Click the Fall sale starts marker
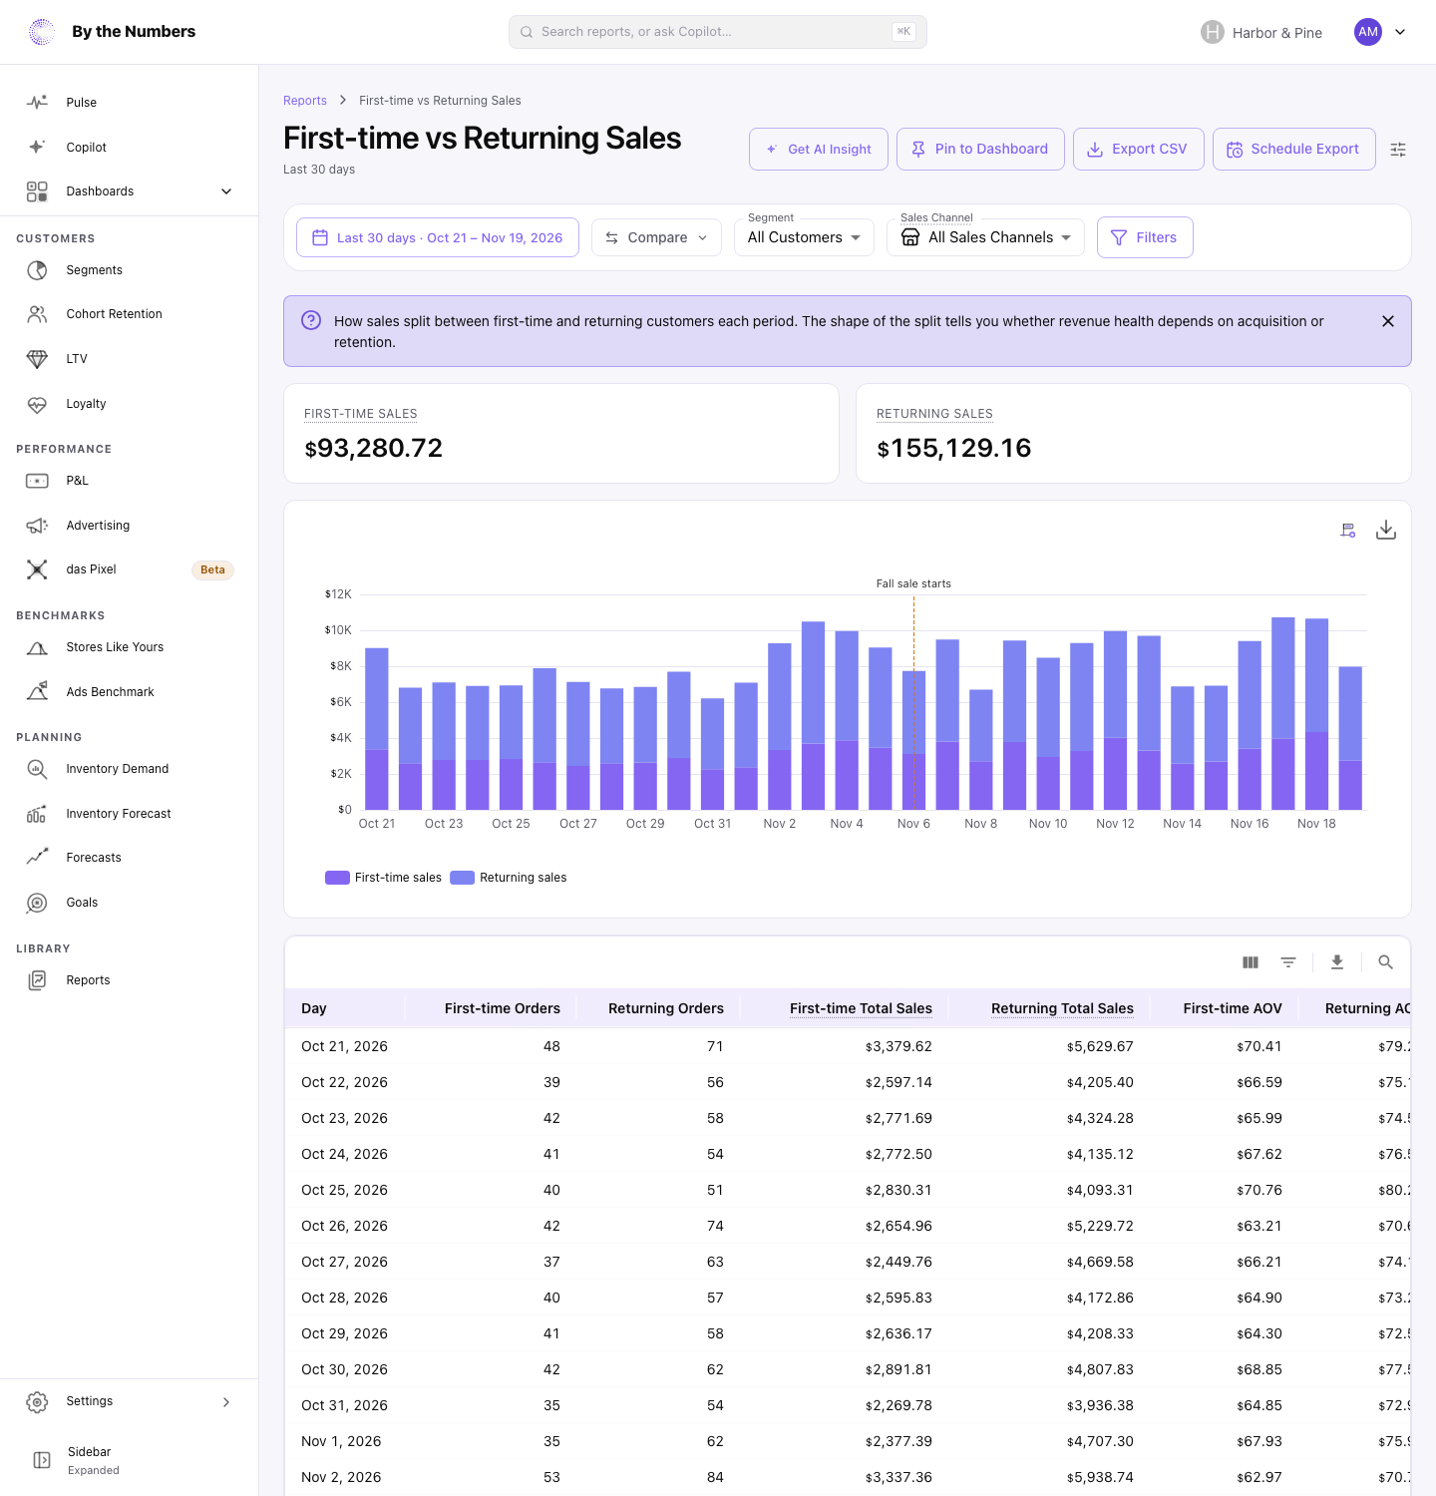 [x=913, y=583]
